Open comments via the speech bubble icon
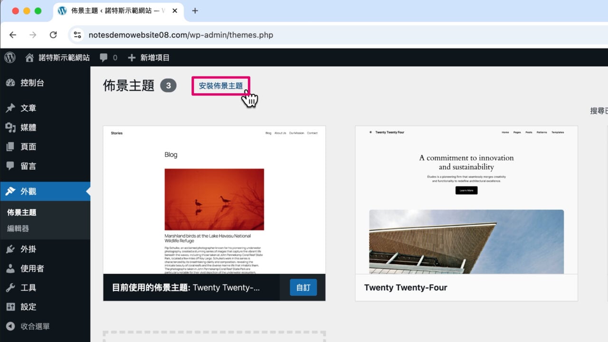Screen dimensions: 608x342 click(104, 57)
